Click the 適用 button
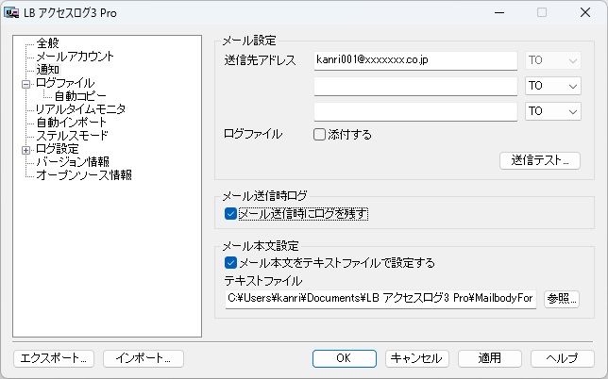 tap(490, 358)
